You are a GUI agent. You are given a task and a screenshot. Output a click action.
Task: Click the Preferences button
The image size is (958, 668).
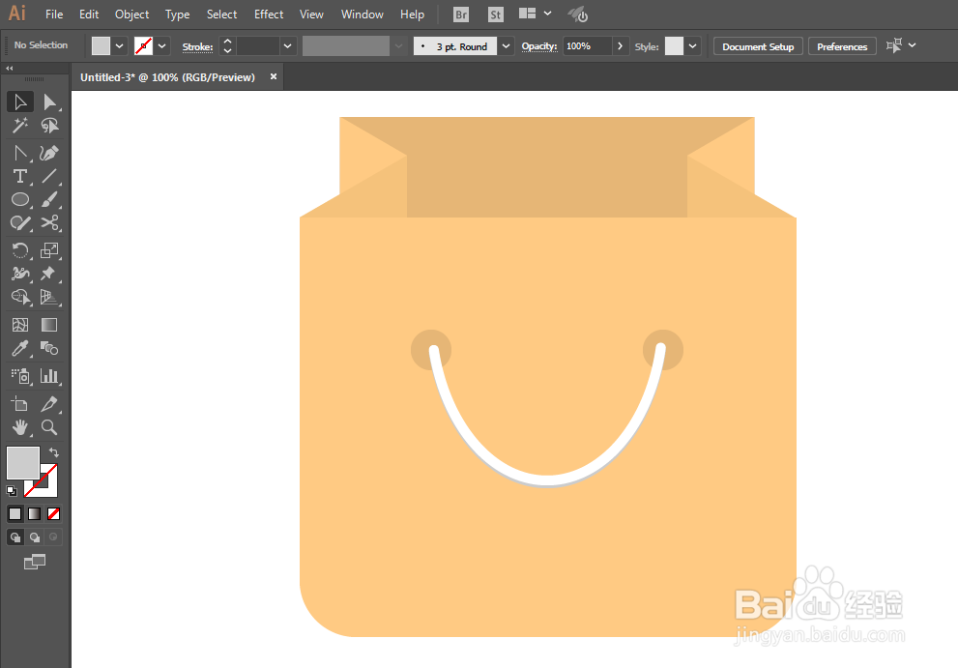pyautogui.click(x=842, y=46)
